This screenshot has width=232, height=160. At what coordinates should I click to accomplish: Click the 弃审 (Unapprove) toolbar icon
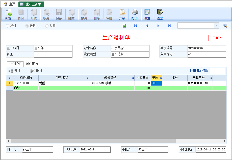(x=122, y=12)
